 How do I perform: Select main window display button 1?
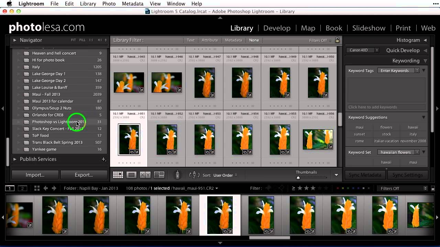[10, 188]
